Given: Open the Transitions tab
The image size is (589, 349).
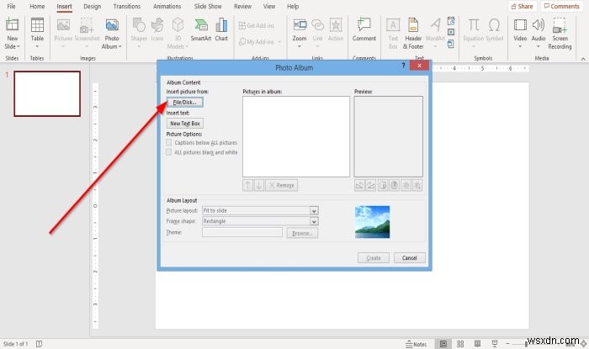Looking at the screenshot, I should tap(127, 7).
